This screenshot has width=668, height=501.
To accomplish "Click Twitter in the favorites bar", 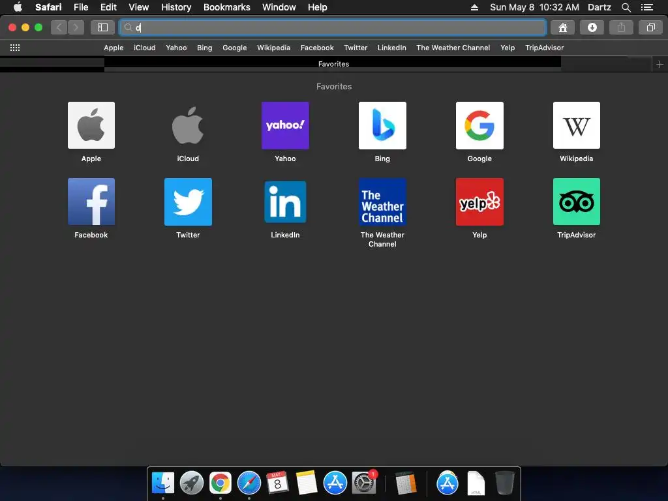I will click(356, 48).
